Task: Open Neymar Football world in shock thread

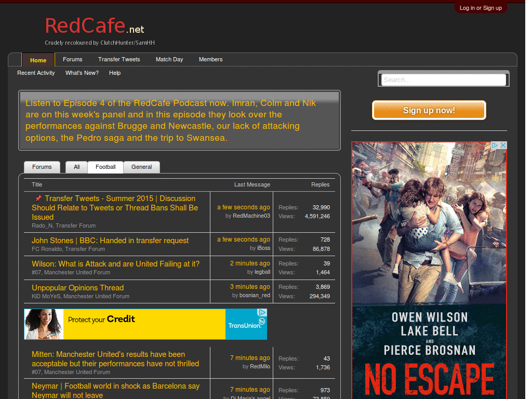Action: [x=116, y=391]
